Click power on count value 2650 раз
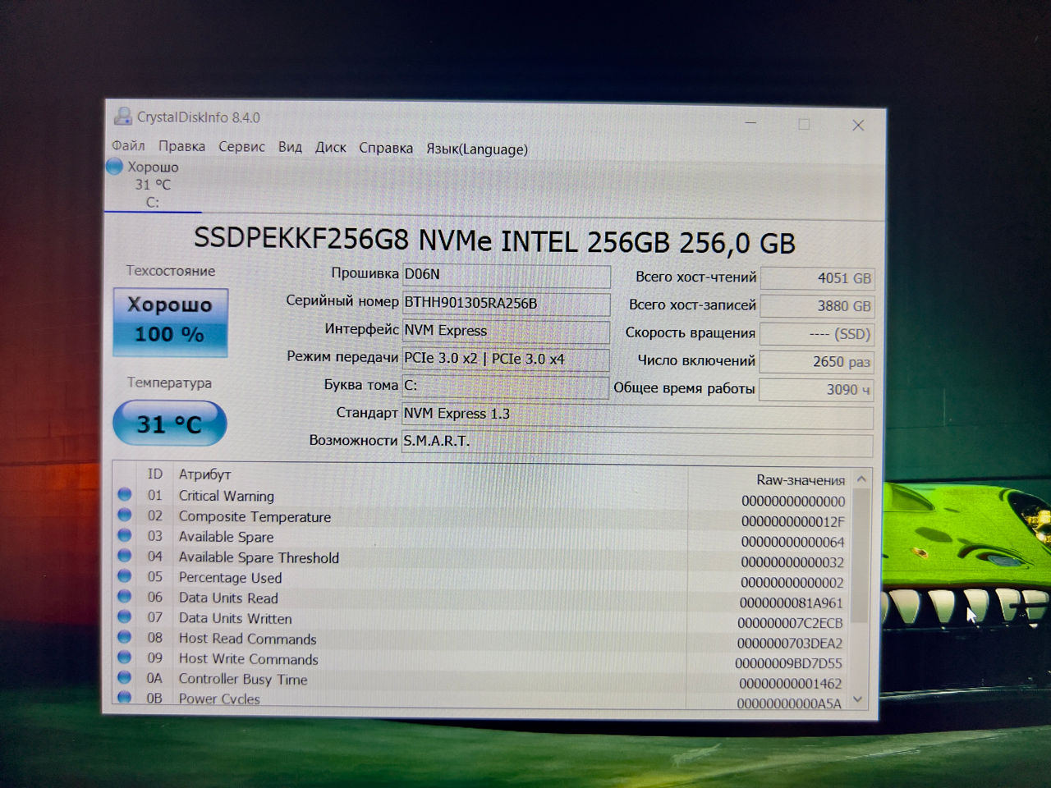This screenshot has width=1051, height=788. point(816,362)
